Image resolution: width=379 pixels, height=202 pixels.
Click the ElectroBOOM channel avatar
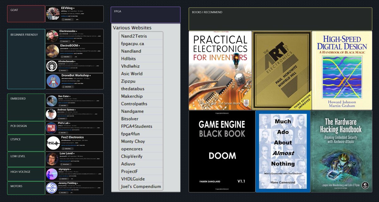(52, 51)
